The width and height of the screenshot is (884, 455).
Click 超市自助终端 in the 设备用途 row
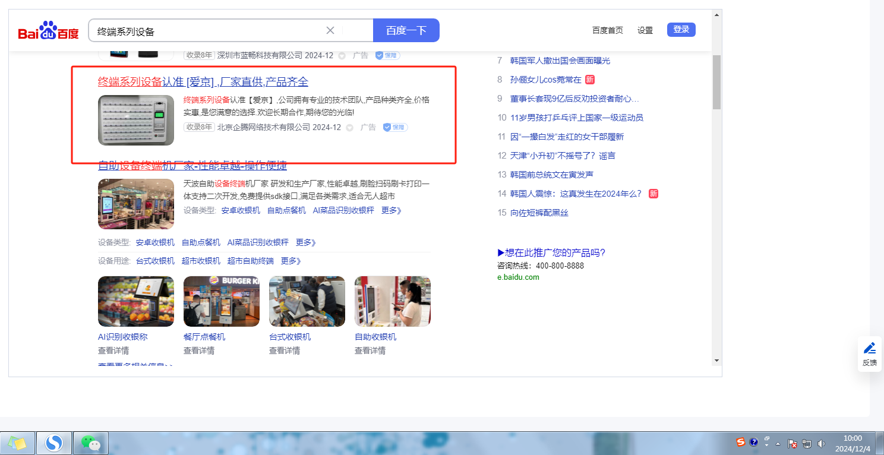click(251, 261)
